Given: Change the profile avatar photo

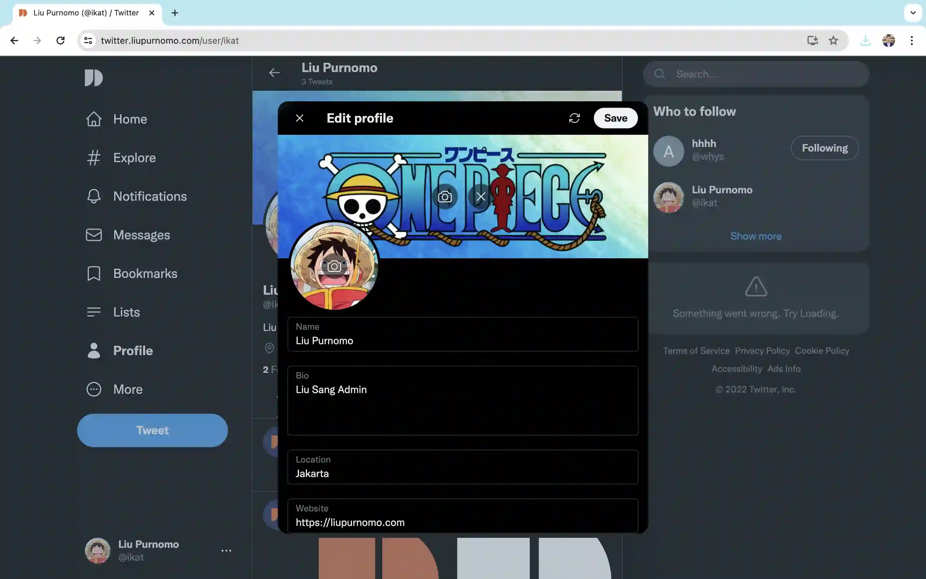Looking at the screenshot, I should 334,266.
